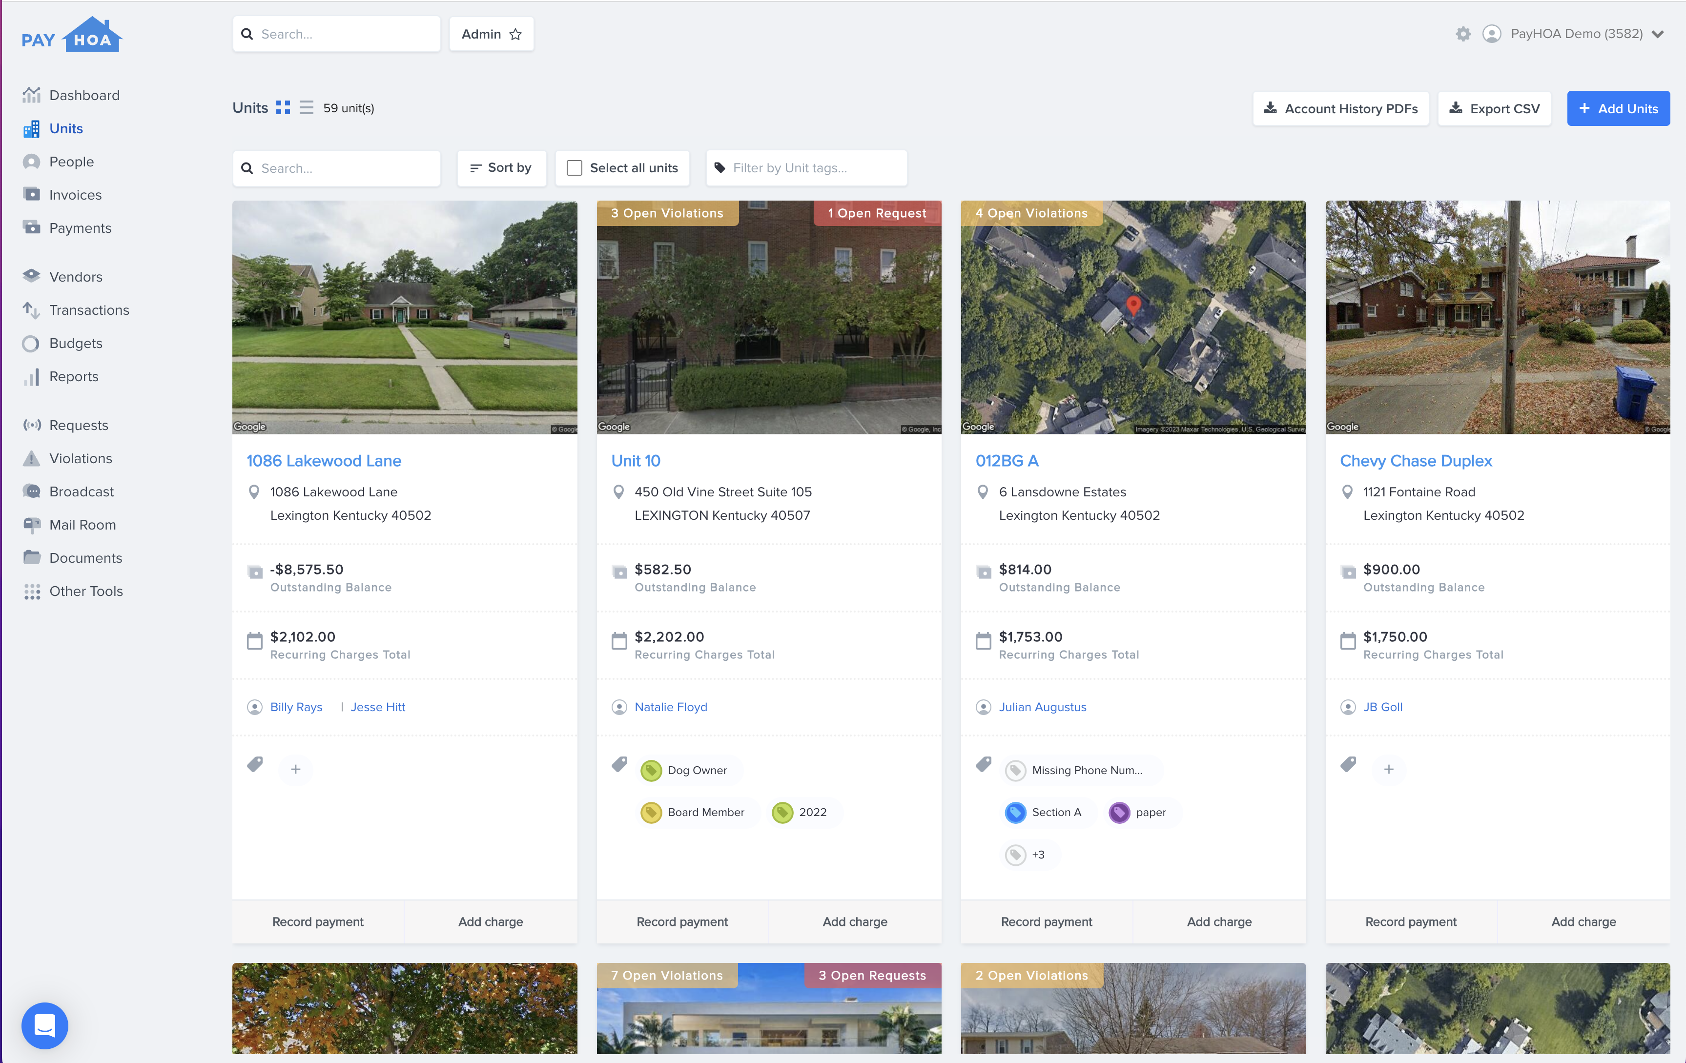Add a tag to Chevy Chase Duplex
The image size is (1686, 1063).
(1389, 769)
